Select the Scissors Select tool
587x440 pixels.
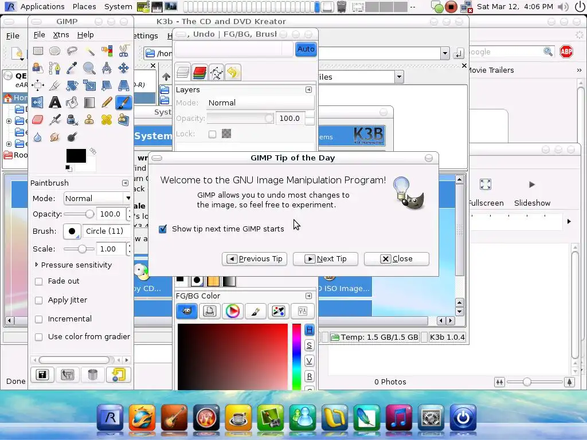pyautogui.click(x=124, y=51)
